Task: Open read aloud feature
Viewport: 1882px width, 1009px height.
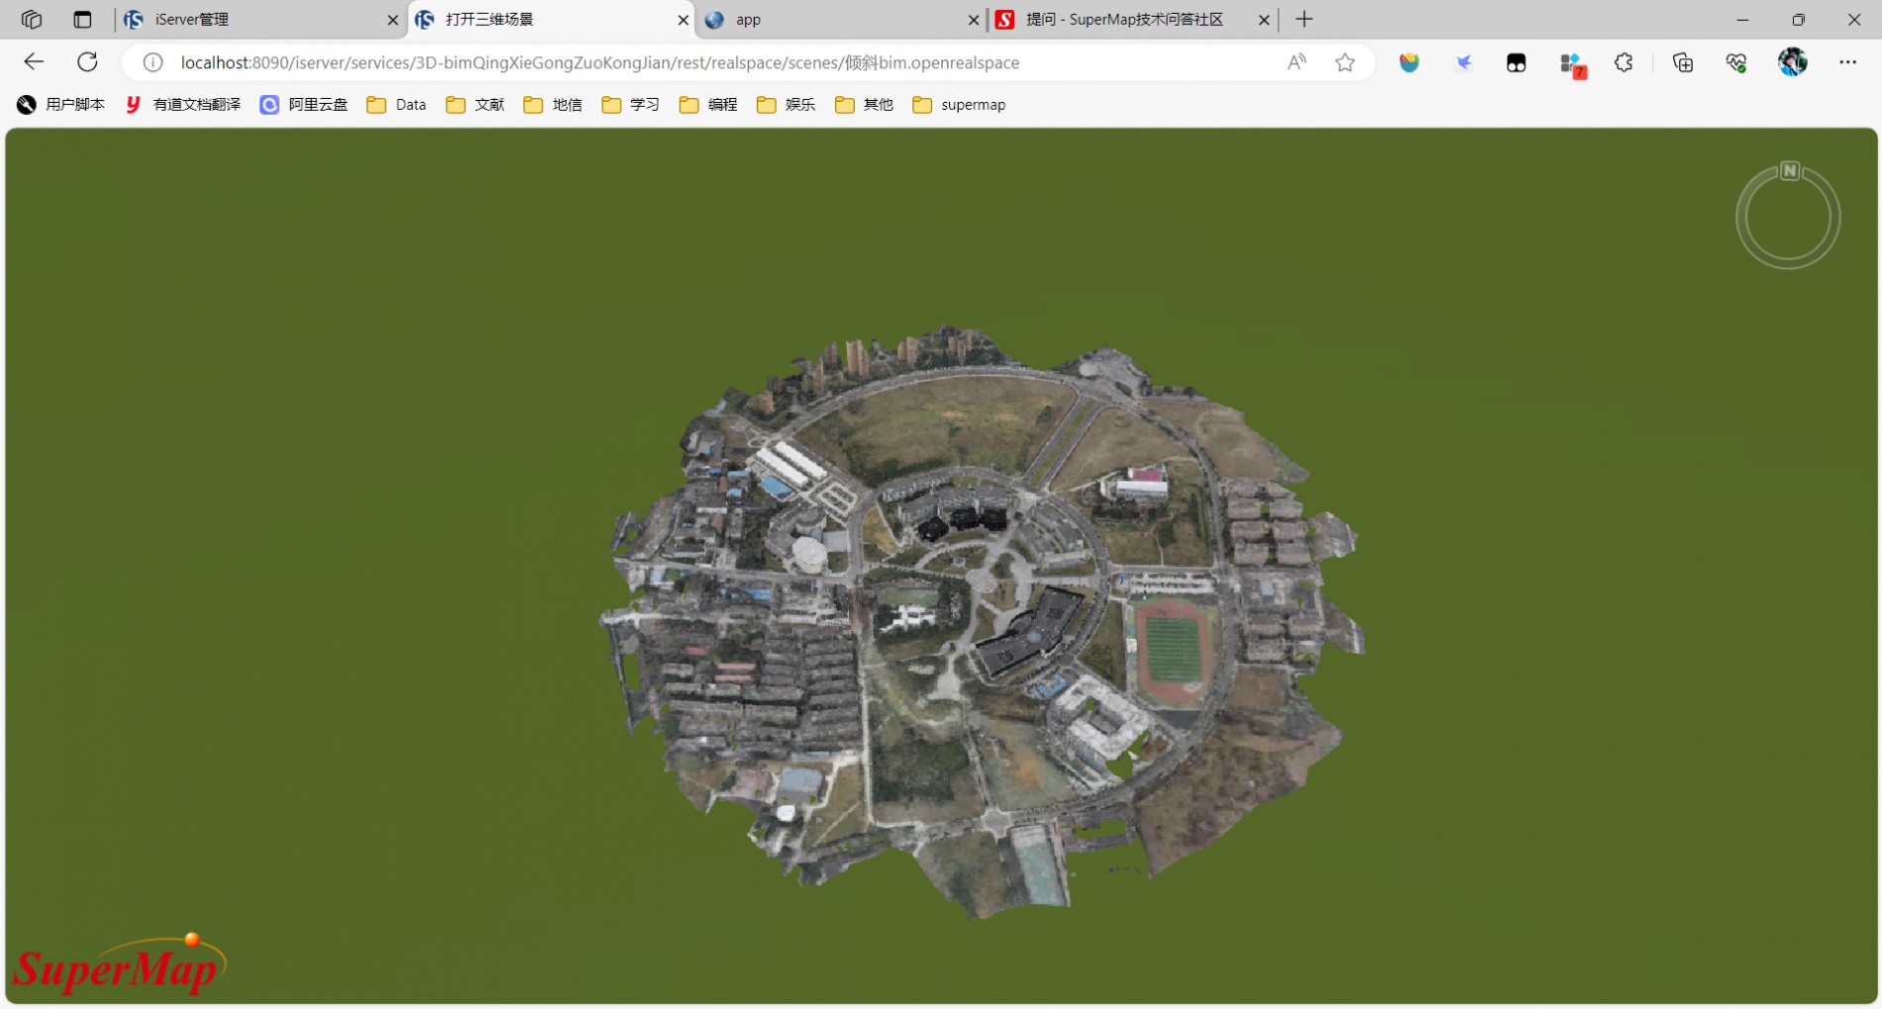Action: [x=1296, y=62]
